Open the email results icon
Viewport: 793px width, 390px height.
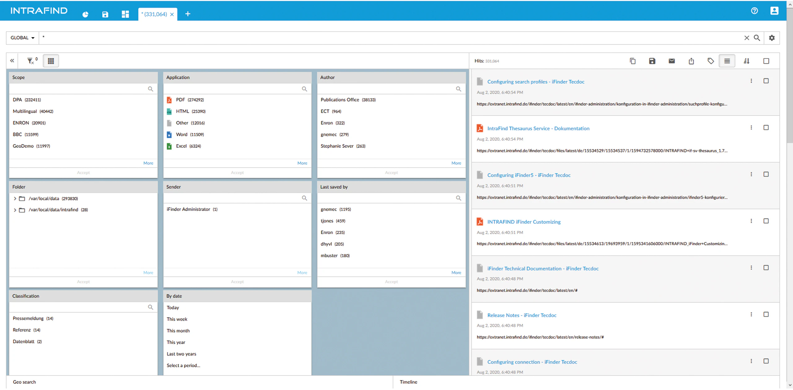(671, 61)
